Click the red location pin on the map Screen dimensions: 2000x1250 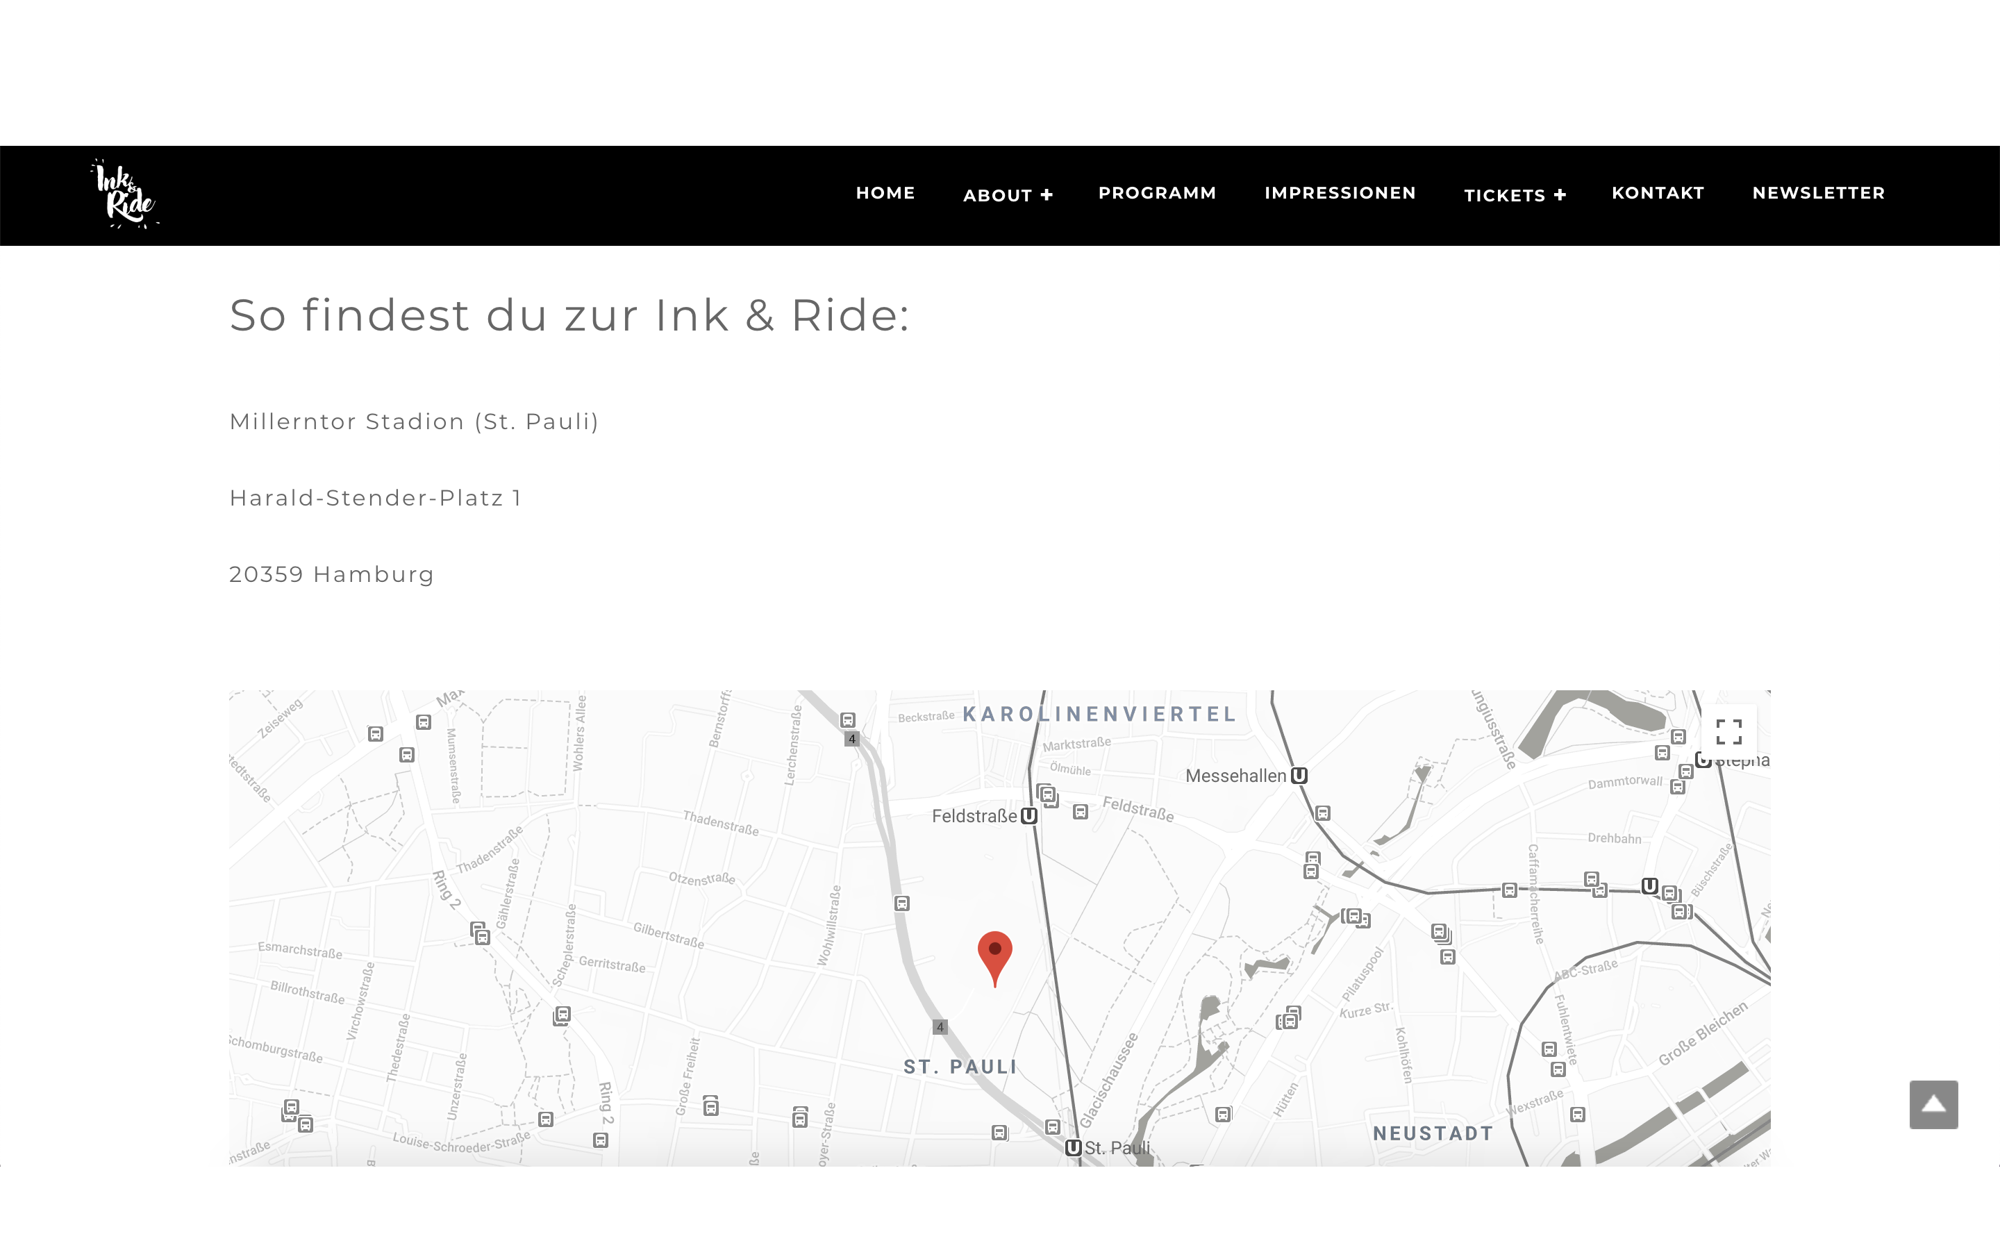coord(995,958)
